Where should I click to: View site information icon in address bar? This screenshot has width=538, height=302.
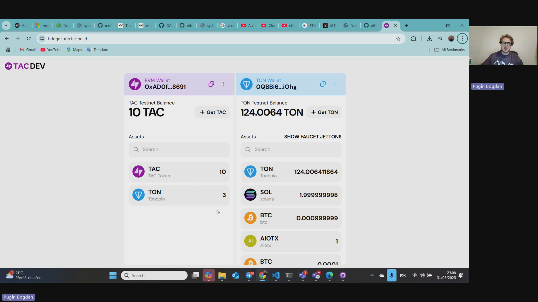[x=42, y=39]
